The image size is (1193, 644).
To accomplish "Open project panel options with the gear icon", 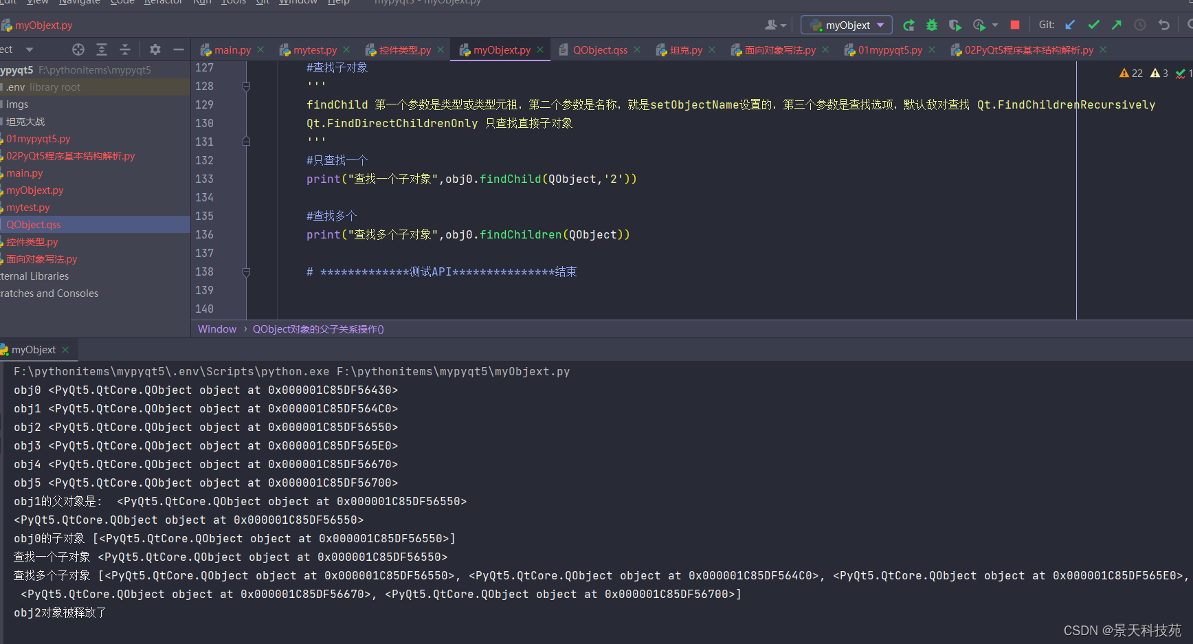I will (x=155, y=49).
